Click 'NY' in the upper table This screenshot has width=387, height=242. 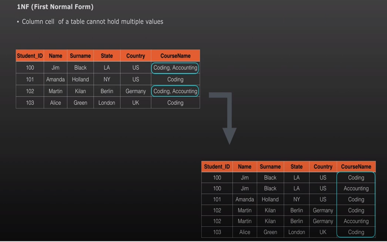click(107, 79)
